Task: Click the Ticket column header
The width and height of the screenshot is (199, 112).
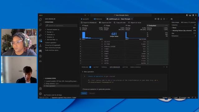Action: point(114,26)
